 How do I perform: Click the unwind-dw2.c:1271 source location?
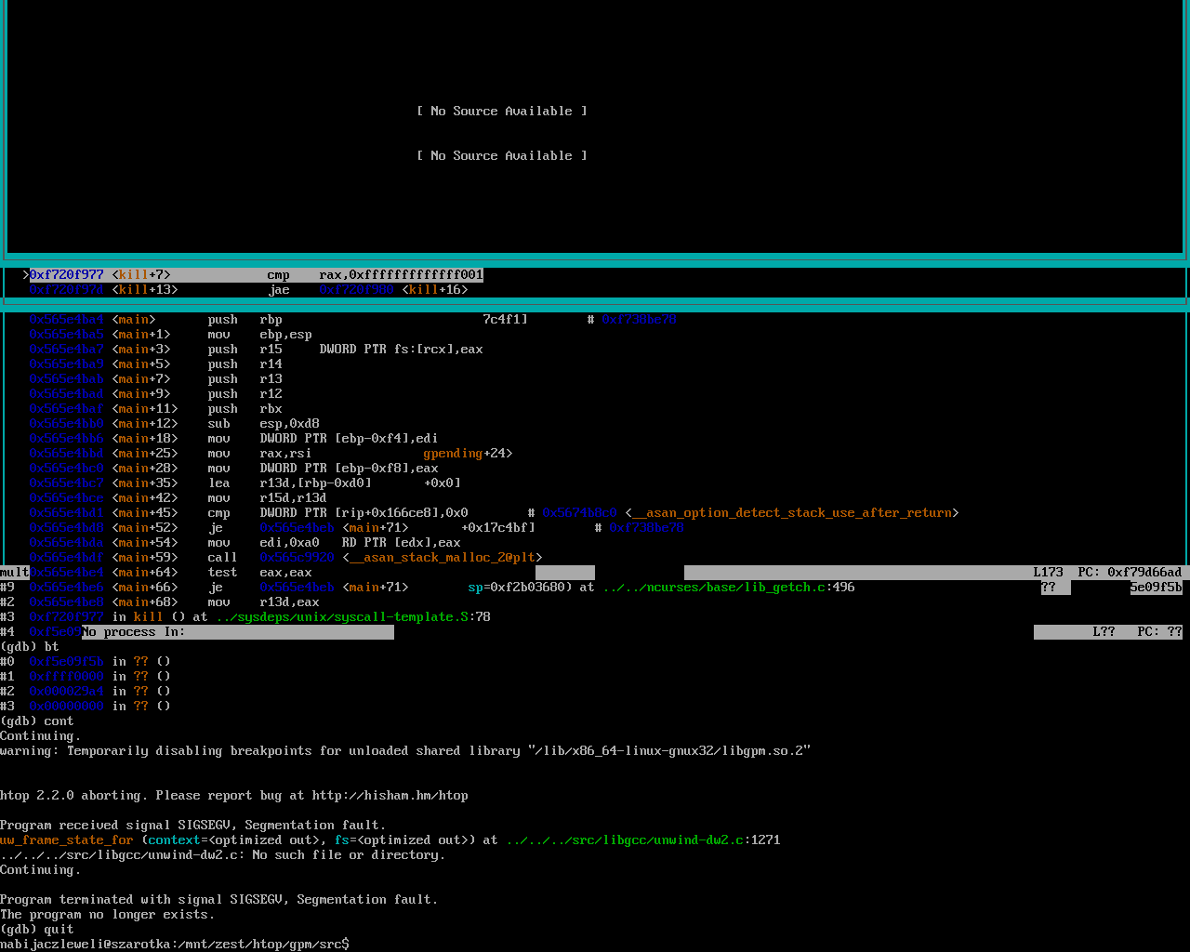tap(642, 840)
